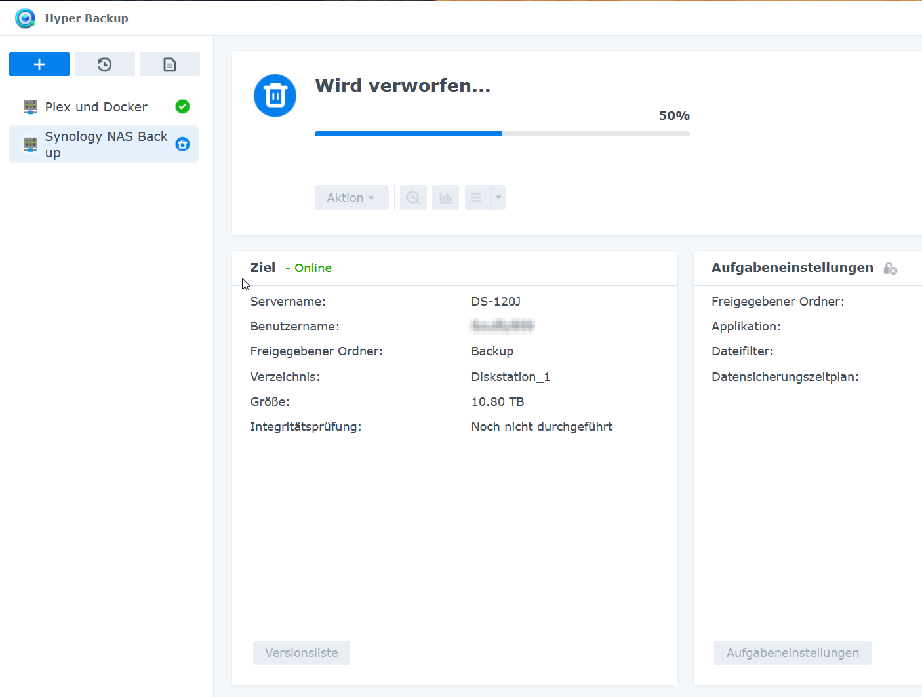The image size is (922, 697).
Task: Click the Datensicherungszeitplan label
Action: (x=785, y=377)
